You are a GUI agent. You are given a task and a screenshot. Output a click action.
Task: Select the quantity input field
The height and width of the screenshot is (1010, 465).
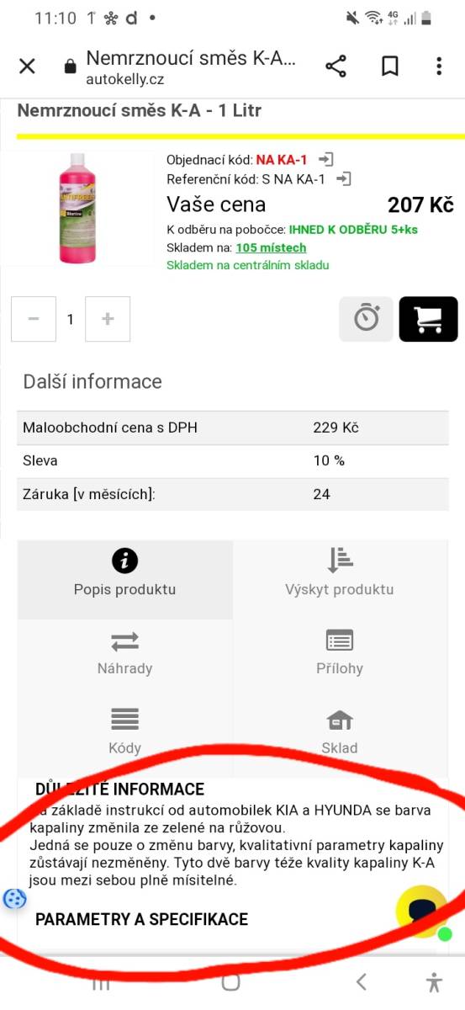click(x=71, y=319)
